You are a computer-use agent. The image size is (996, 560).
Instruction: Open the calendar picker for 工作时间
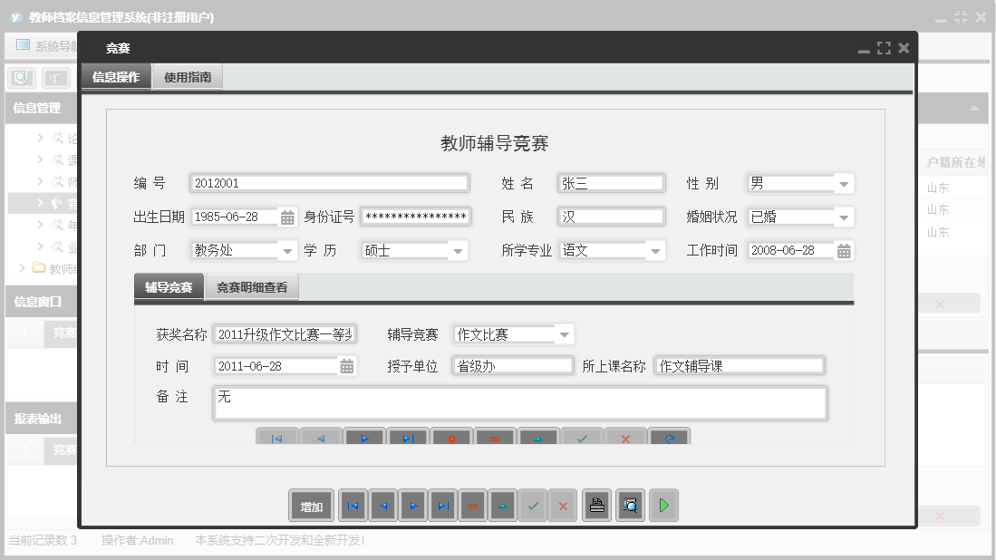coord(844,250)
